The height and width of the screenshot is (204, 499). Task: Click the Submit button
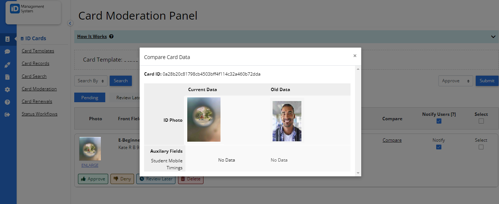[x=487, y=81]
